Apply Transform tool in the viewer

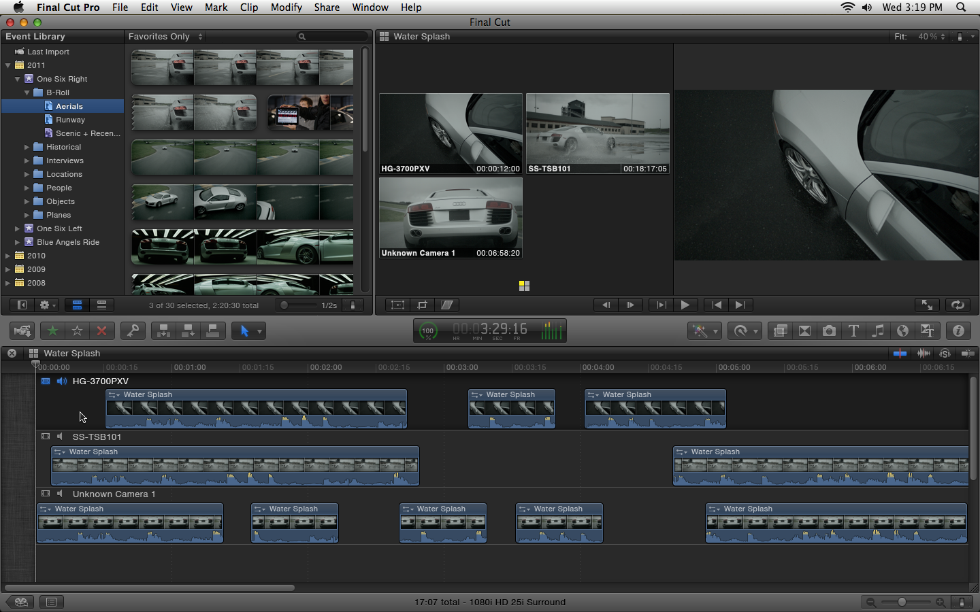(398, 305)
